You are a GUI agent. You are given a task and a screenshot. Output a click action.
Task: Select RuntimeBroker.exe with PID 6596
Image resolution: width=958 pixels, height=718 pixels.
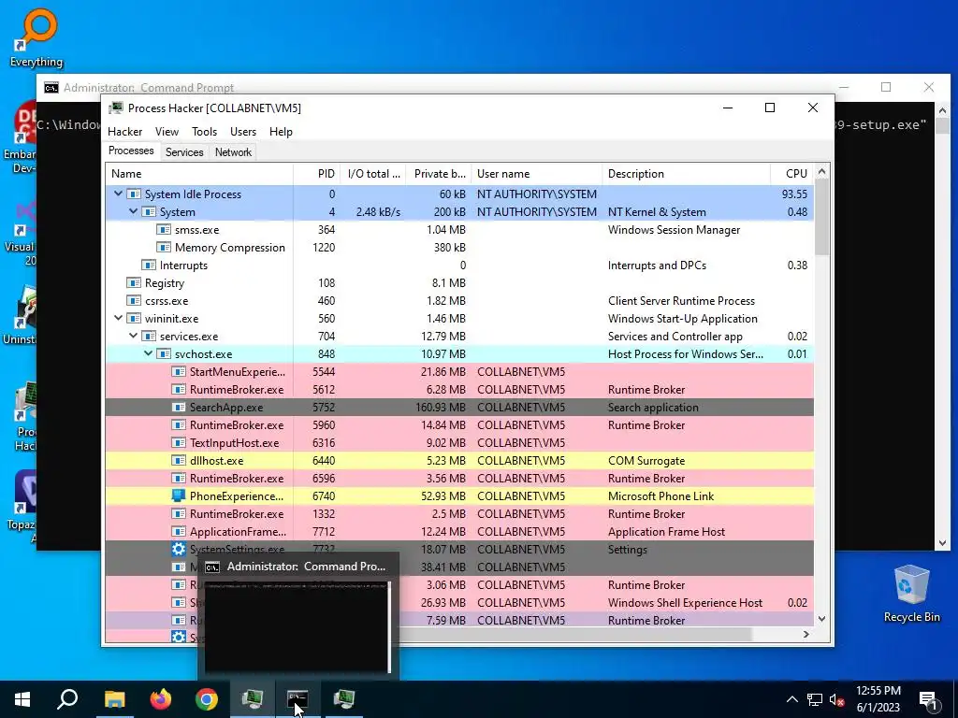[x=459, y=478]
